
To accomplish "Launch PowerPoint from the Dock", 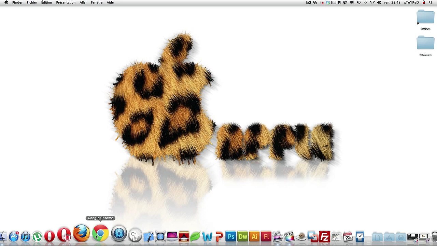I will [219, 236].
